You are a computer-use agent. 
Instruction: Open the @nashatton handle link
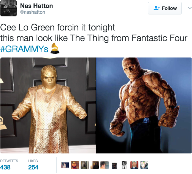click(33, 12)
